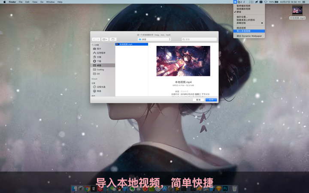Open System Preferences from the Dock
Viewport: 309px width, 193px height.
tap(171, 188)
